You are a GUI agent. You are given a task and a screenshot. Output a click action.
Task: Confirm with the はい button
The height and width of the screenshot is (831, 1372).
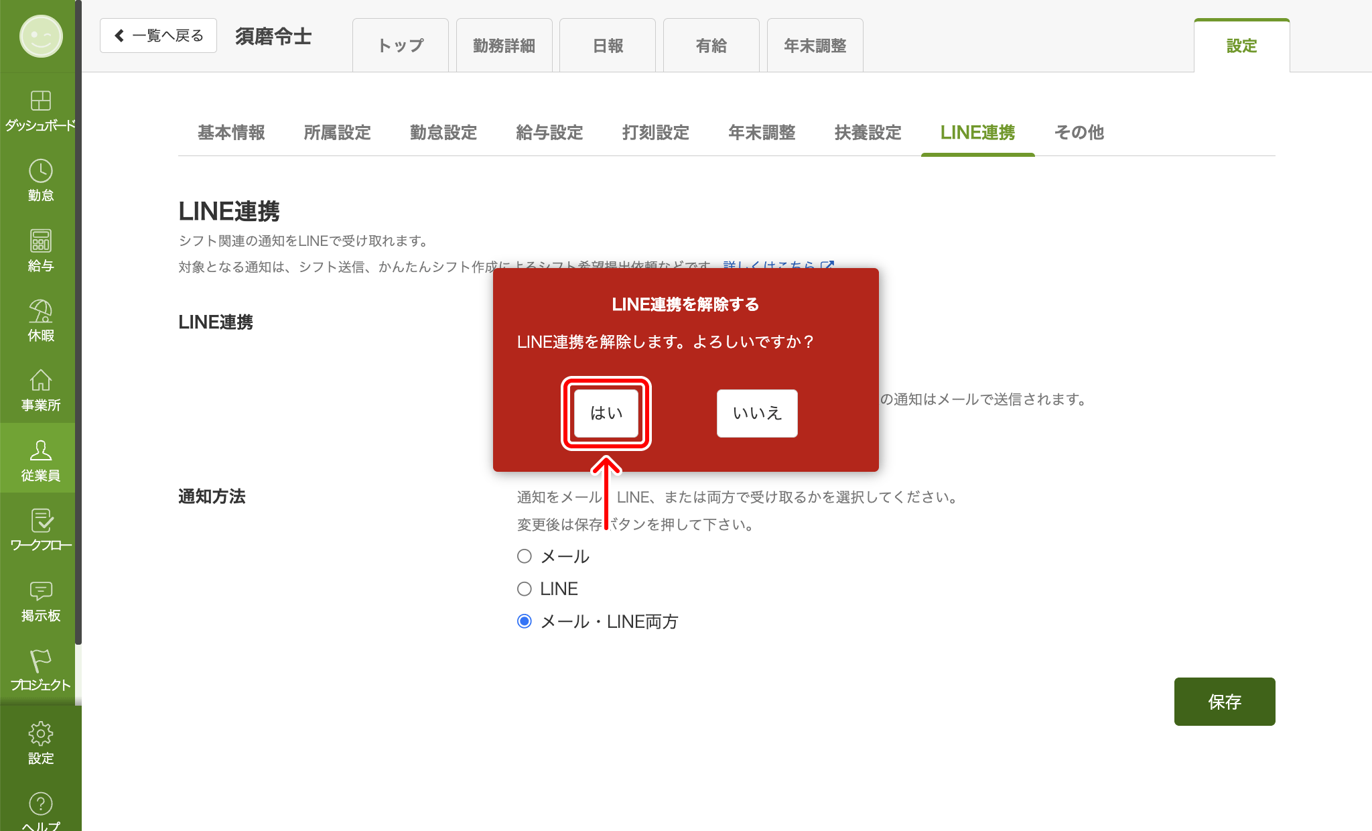pos(606,413)
